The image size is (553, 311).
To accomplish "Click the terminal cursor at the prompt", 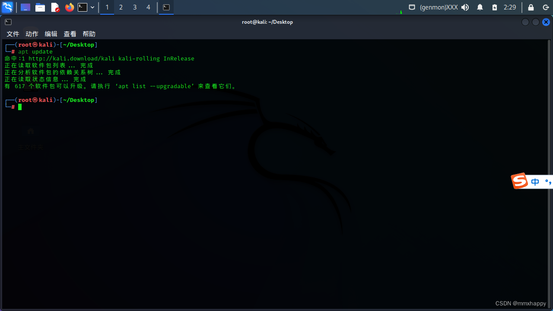I will coord(20,107).
